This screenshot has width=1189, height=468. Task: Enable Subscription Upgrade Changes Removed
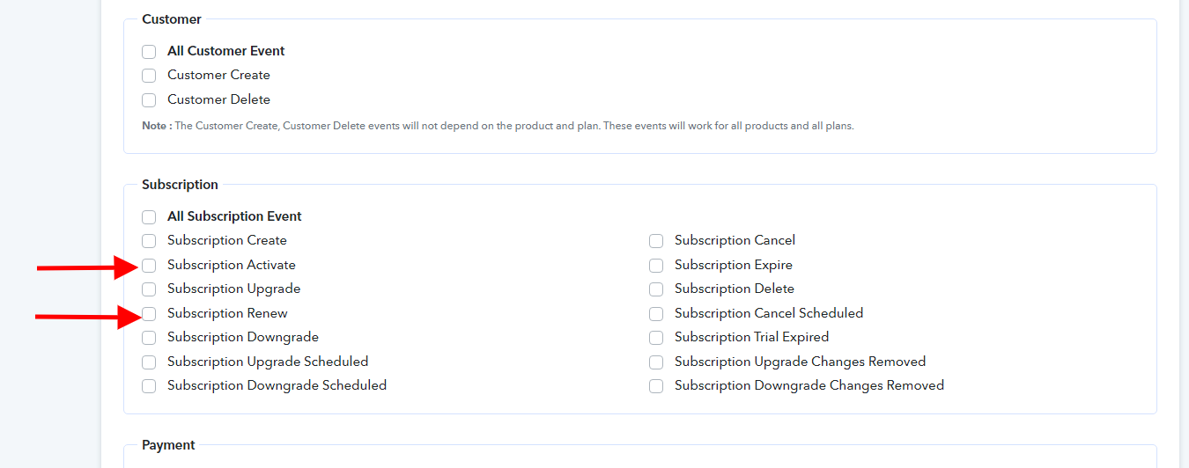(656, 362)
